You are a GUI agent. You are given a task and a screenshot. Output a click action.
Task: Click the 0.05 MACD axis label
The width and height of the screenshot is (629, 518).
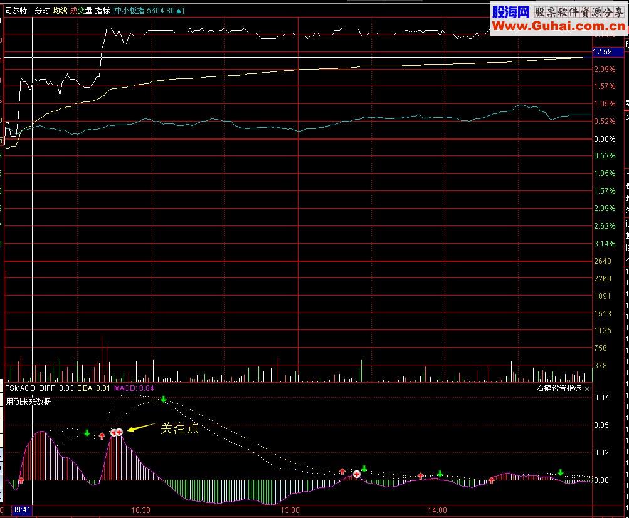pos(601,425)
